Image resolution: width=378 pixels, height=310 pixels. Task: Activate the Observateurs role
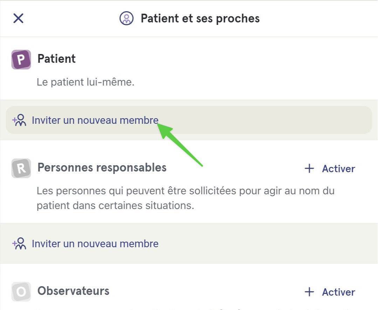pyautogui.click(x=330, y=292)
